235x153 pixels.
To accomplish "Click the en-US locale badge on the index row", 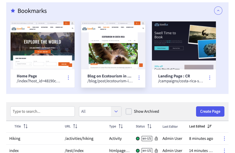I will pos(147,150).
